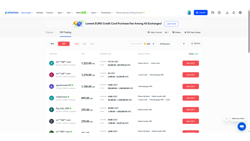Open the live chat bubble icon
The width and height of the screenshot is (250, 141).
pyautogui.click(x=242, y=127)
